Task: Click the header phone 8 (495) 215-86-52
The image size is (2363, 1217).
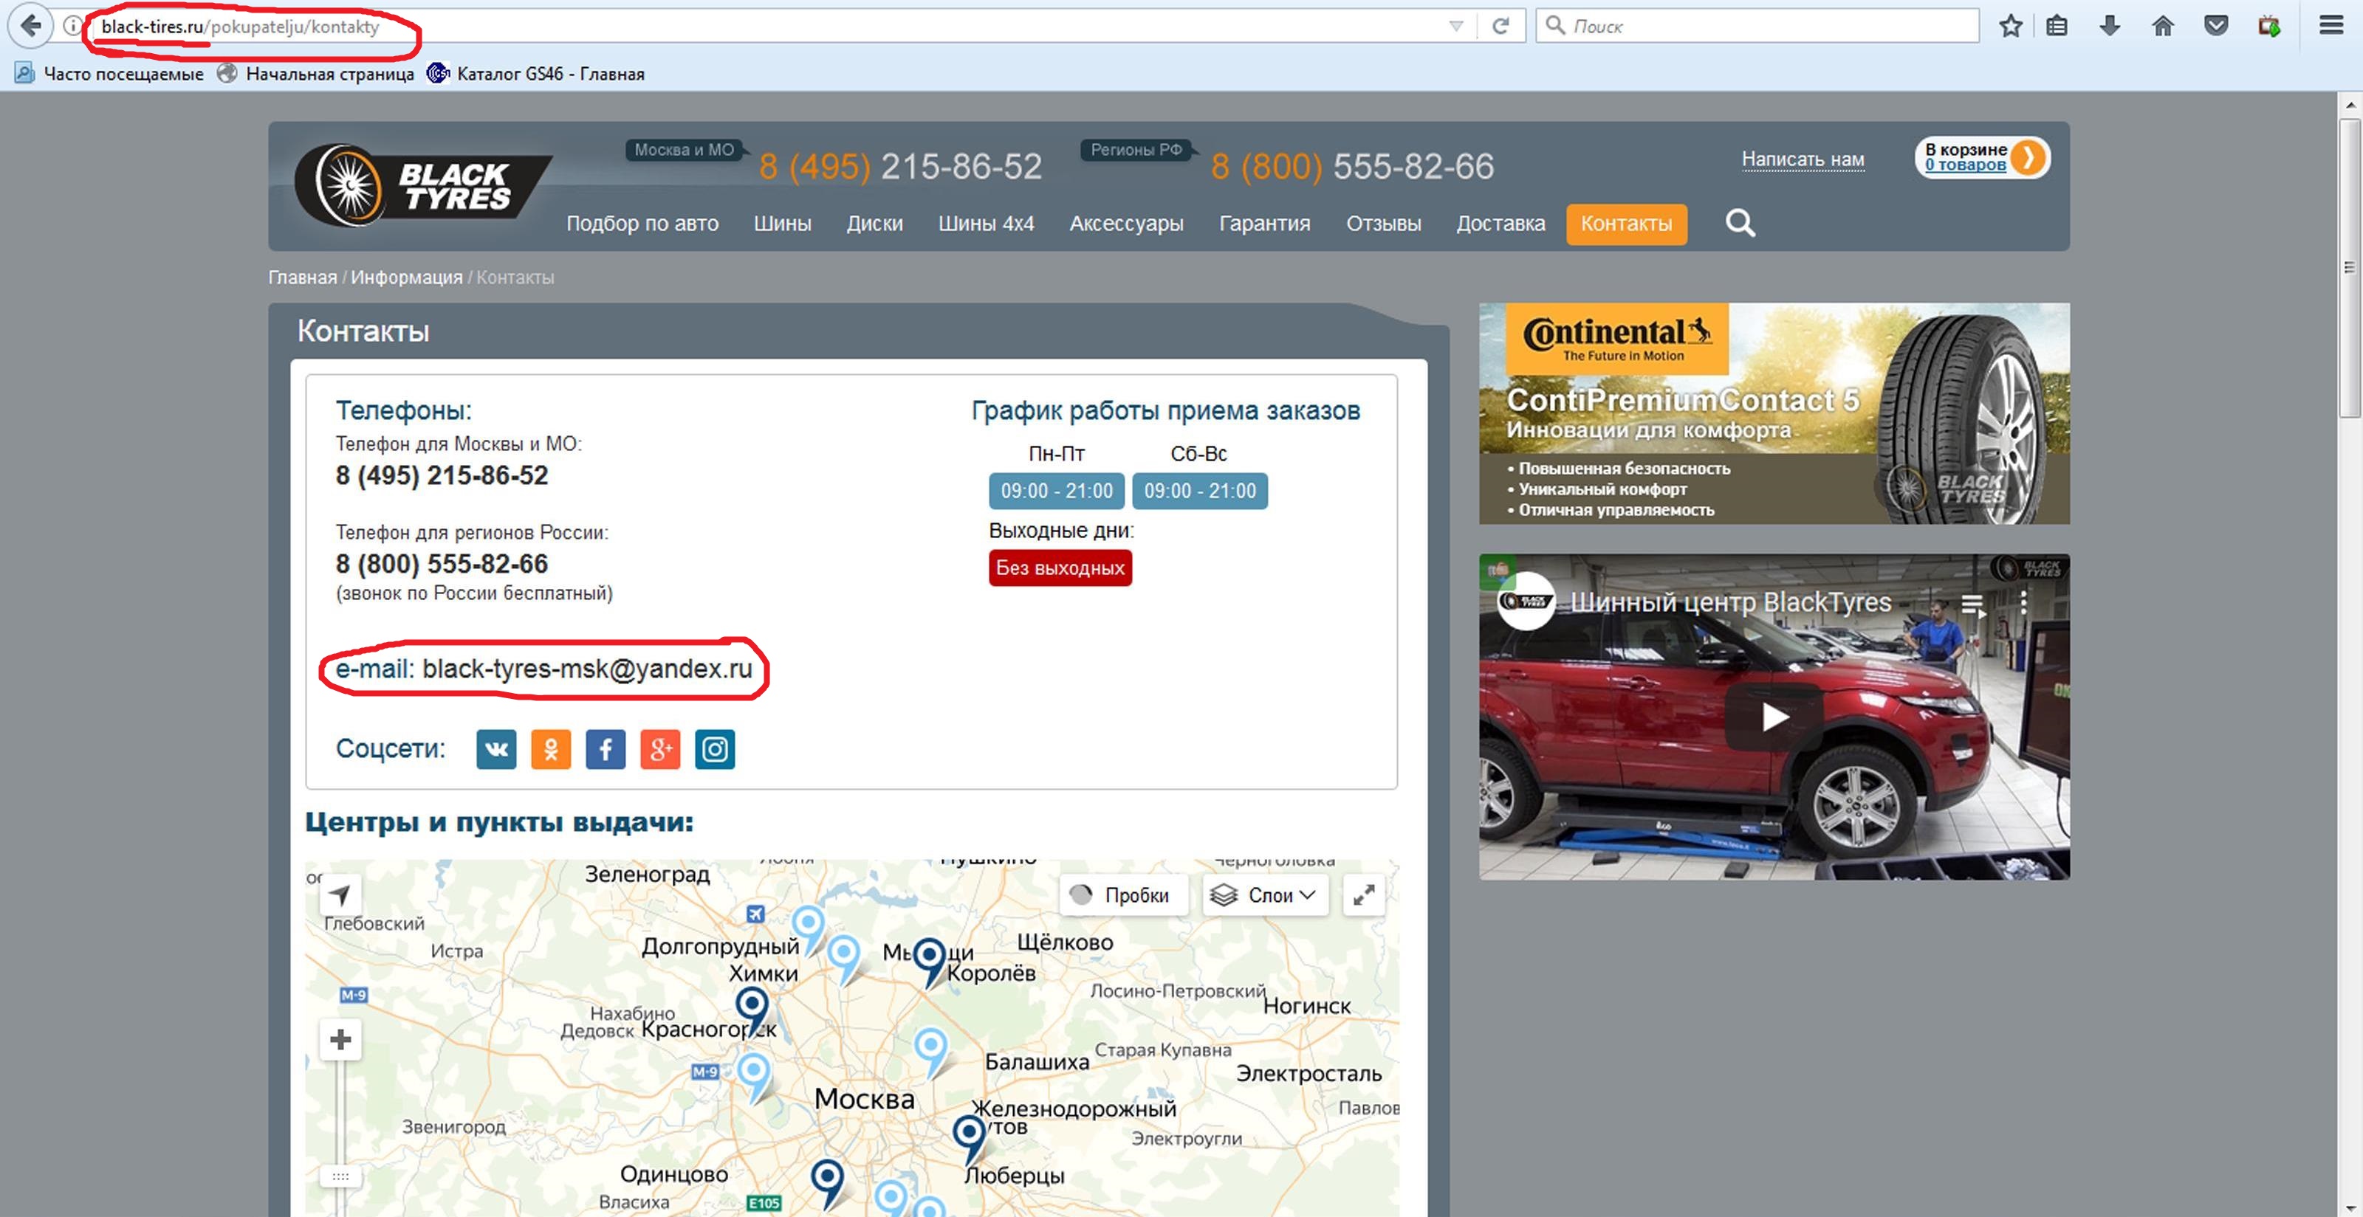Action: tap(900, 166)
